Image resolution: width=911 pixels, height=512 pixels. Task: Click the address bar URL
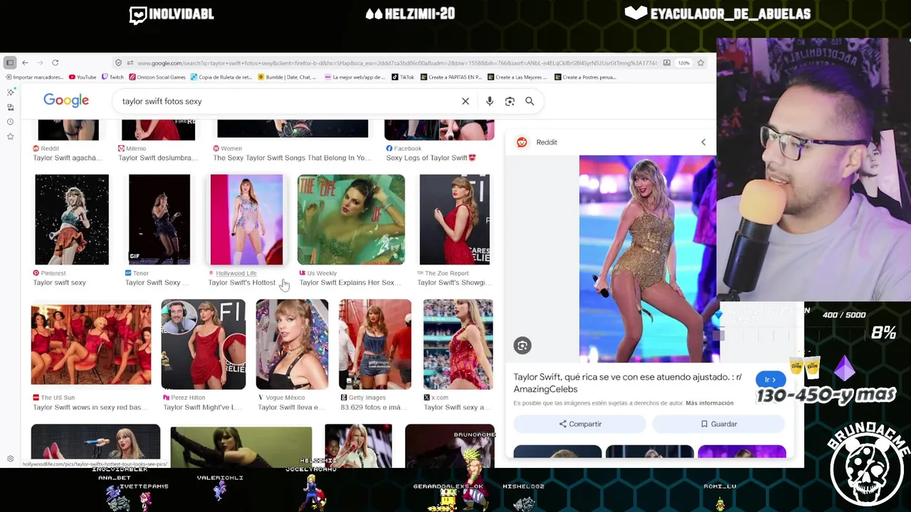(x=397, y=63)
